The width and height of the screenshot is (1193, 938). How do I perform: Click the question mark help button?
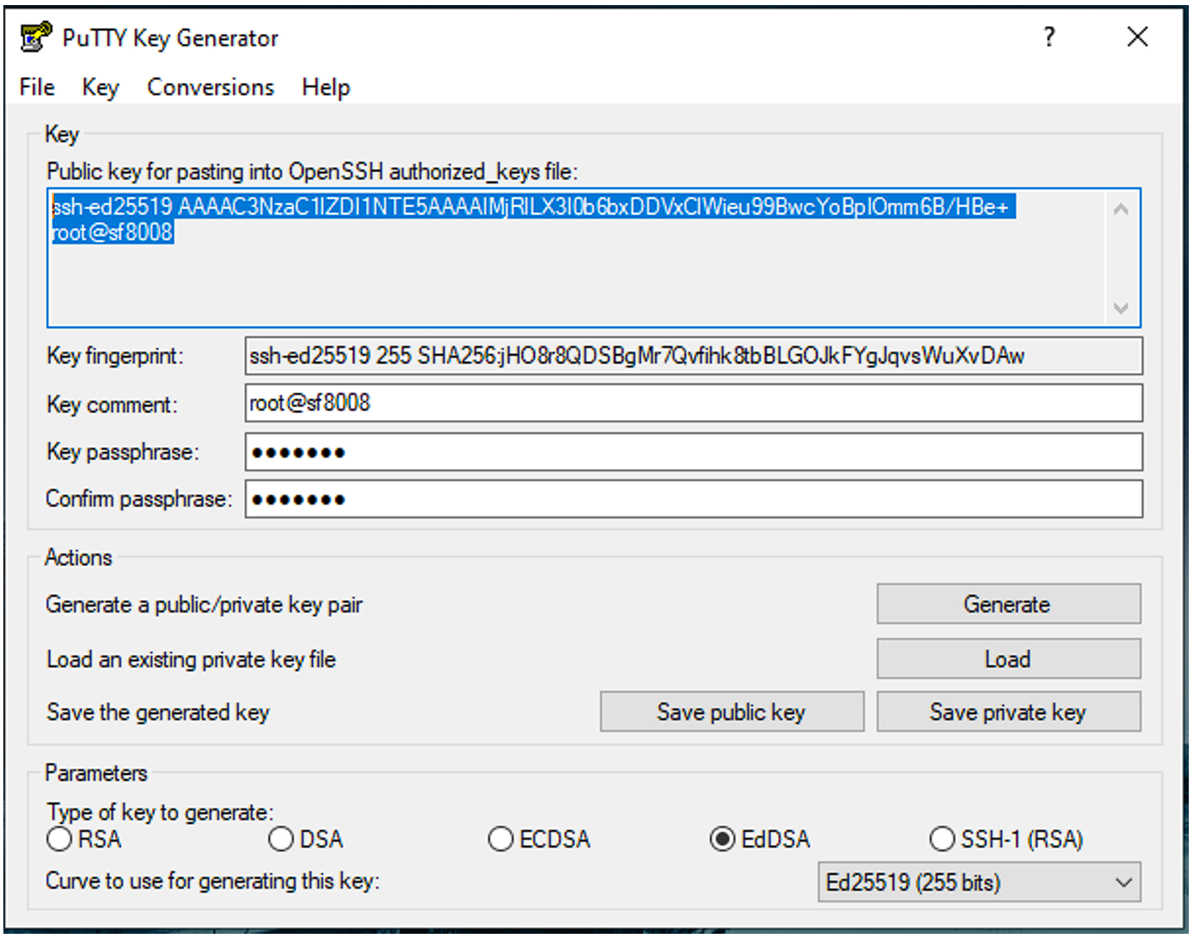tap(1049, 37)
